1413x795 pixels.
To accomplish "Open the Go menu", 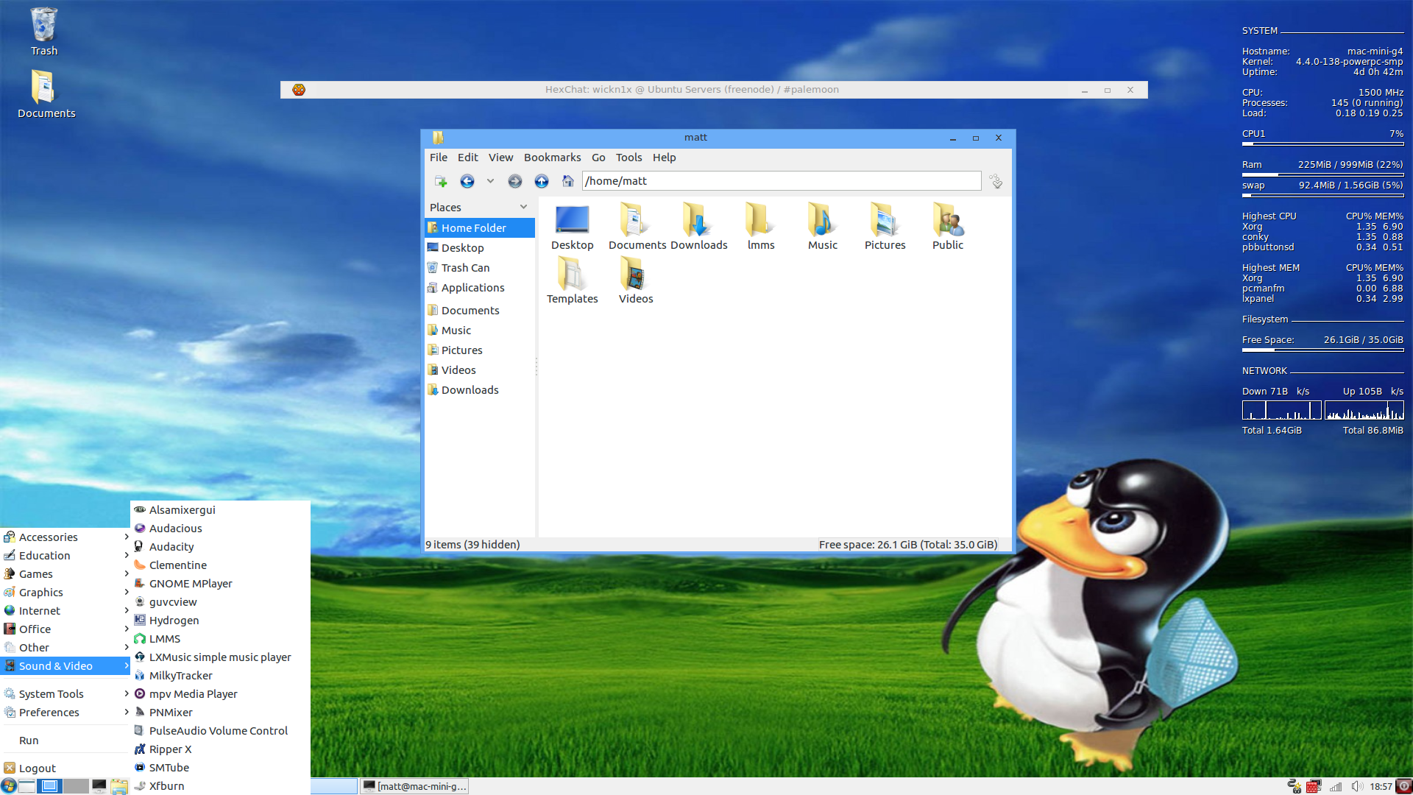I will coord(598,158).
